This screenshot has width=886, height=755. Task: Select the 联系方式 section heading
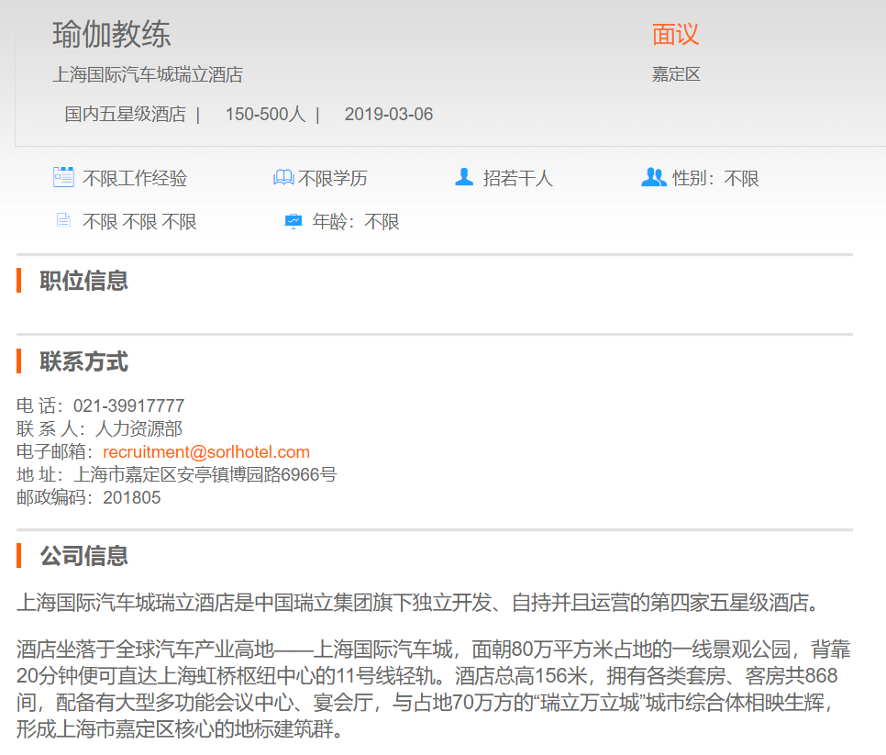(83, 361)
